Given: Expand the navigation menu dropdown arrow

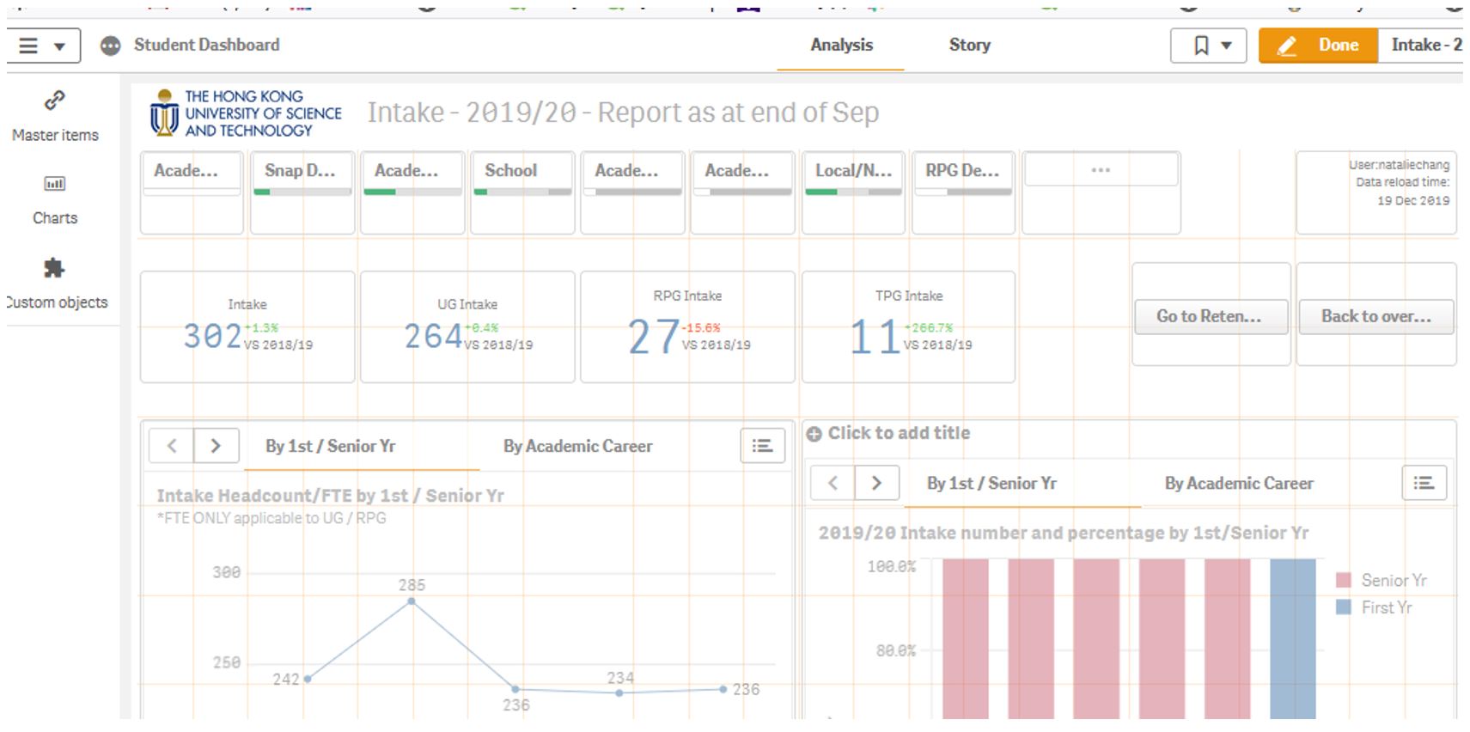Looking at the screenshot, I should click(59, 46).
